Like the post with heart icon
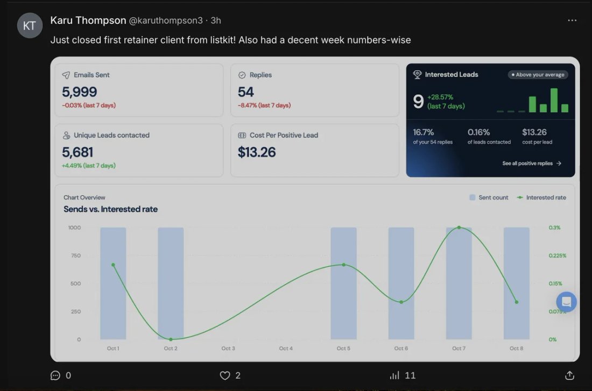Screen dimensions: 592x391 224,375
